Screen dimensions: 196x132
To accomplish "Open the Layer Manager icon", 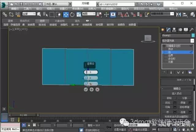I will pyautogui.click(x=193, y=14).
